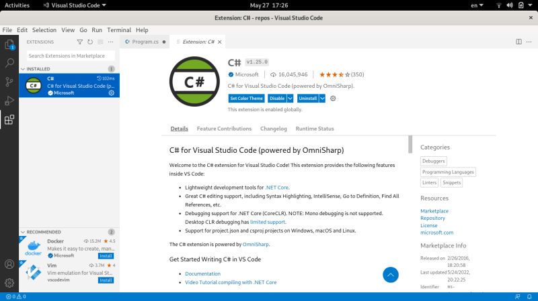Open the Terminal menu

click(x=119, y=30)
